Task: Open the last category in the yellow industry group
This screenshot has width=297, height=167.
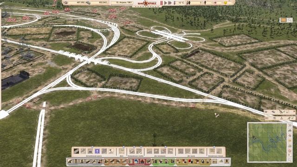Action: point(208,161)
